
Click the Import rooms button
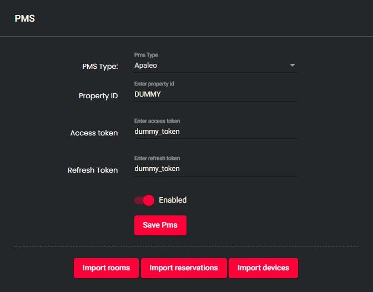[x=106, y=268]
